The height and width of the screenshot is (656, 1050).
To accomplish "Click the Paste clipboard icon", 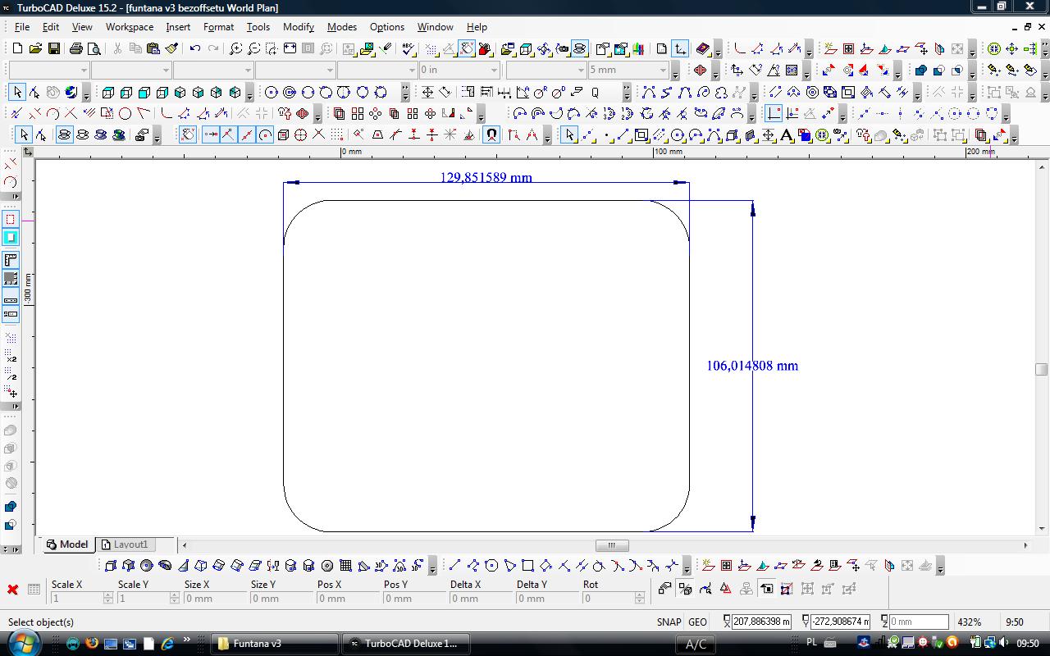I will tap(153, 49).
